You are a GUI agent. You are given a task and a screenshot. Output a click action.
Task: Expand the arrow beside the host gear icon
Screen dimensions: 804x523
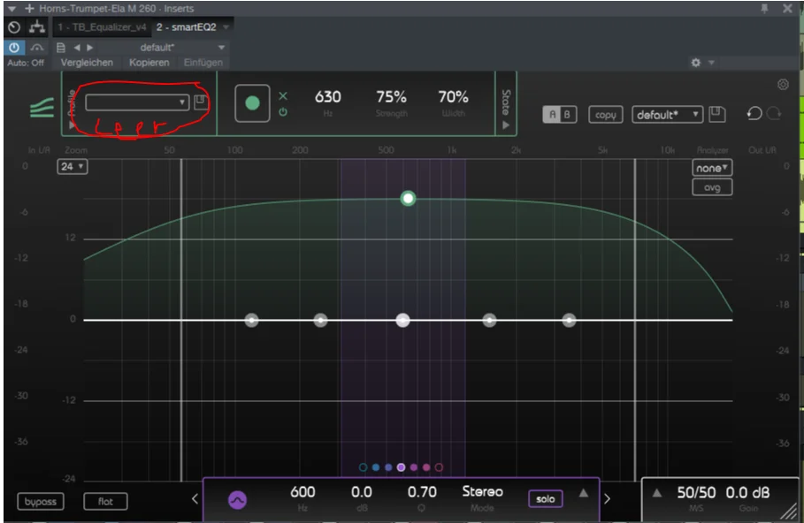click(x=711, y=63)
